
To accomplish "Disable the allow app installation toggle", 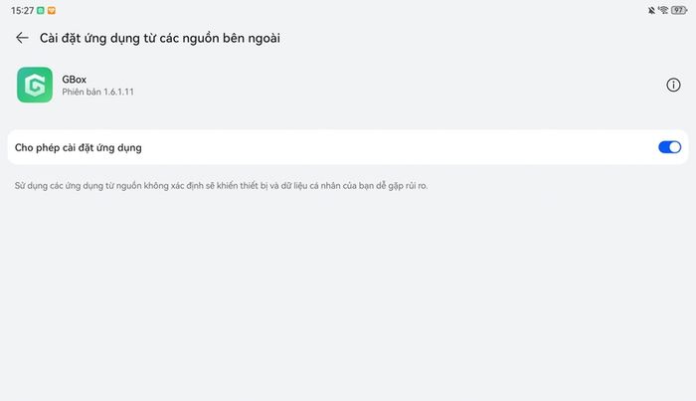I will click(x=669, y=147).
